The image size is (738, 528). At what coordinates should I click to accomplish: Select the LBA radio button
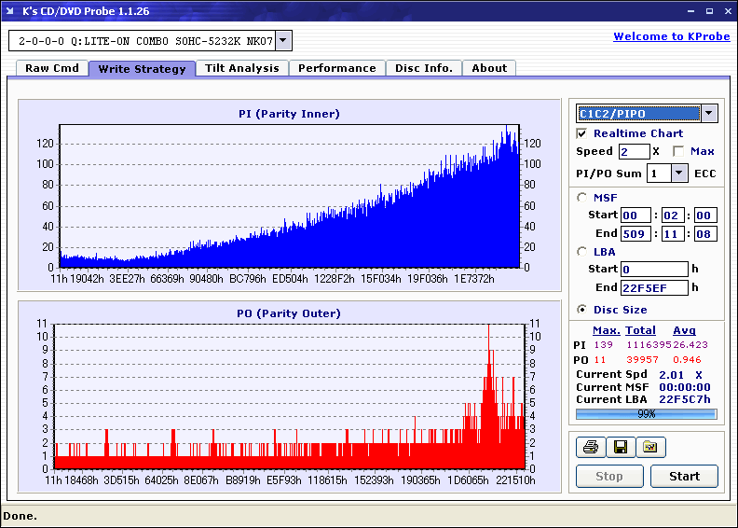tap(581, 252)
